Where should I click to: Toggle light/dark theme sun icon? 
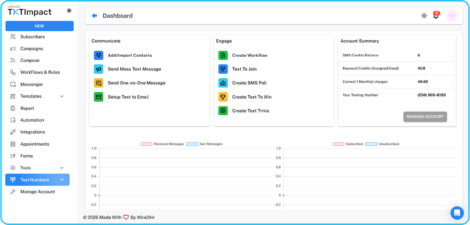(x=424, y=16)
